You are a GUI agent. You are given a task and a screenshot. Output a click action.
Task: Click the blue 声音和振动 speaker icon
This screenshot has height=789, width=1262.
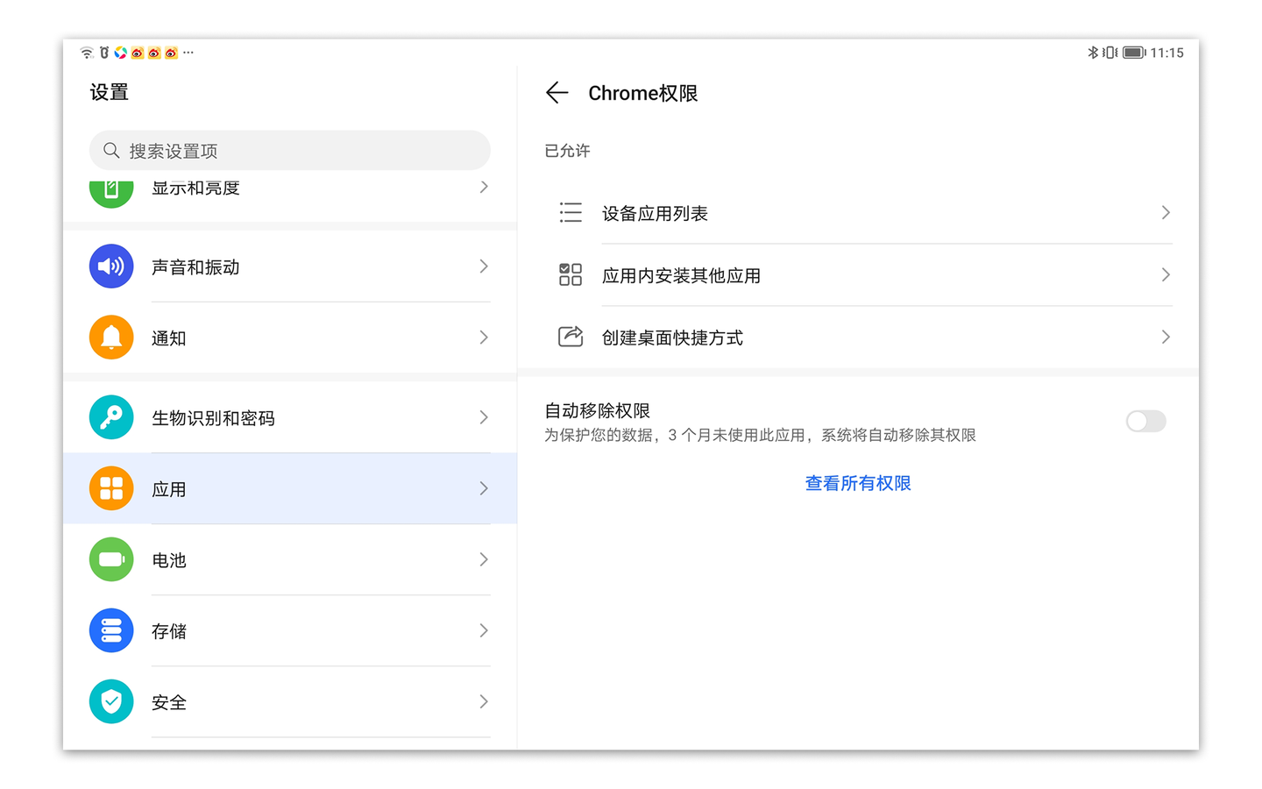pos(111,267)
